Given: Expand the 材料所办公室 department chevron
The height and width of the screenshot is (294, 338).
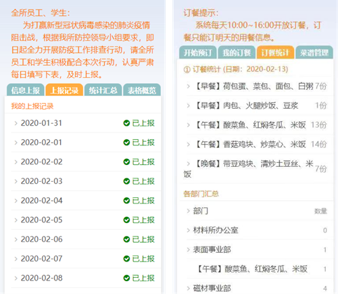Looking at the screenshot, I should (189, 230).
